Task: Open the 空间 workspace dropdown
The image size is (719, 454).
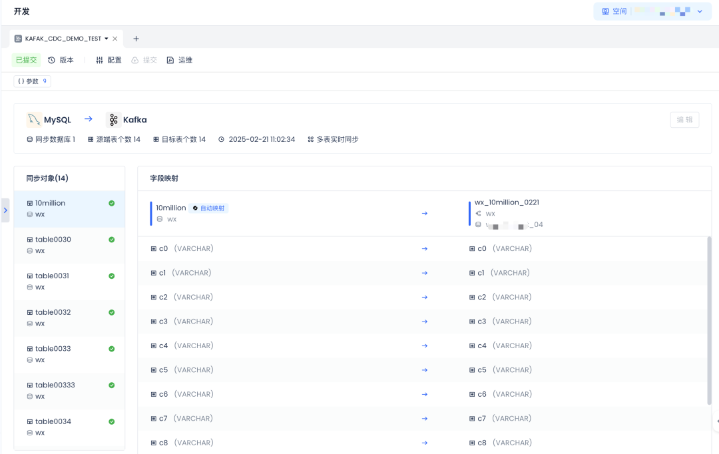Action: click(652, 11)
